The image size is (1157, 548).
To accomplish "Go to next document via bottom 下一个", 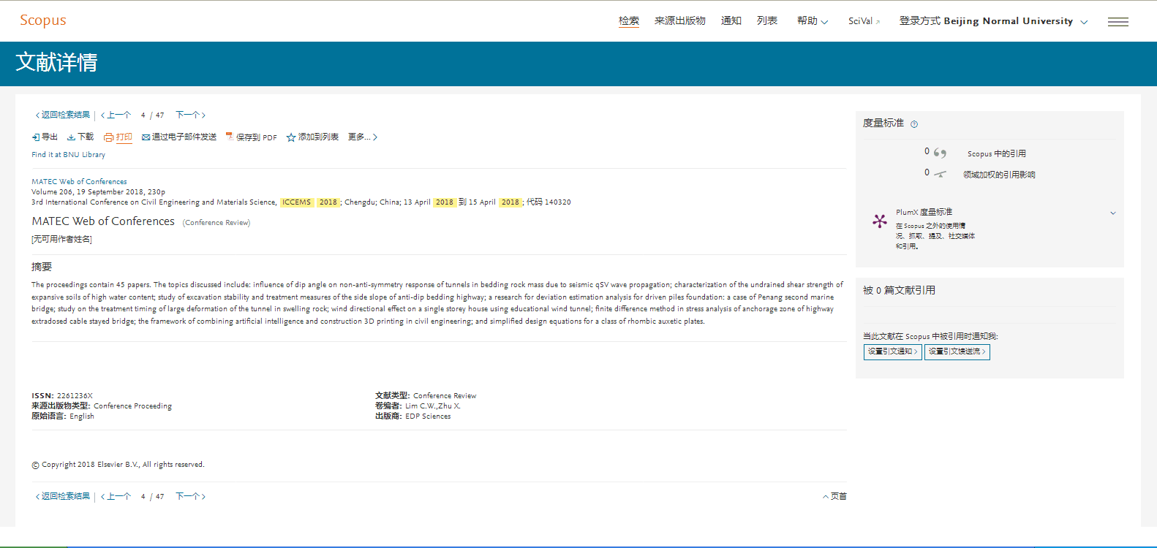I will [191, 497].
